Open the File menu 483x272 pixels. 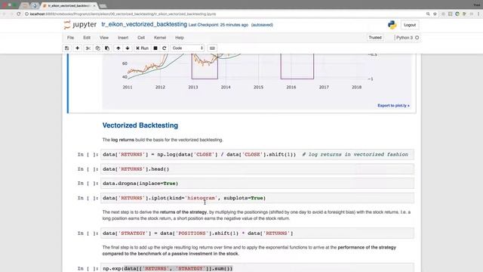pos(70,38)
